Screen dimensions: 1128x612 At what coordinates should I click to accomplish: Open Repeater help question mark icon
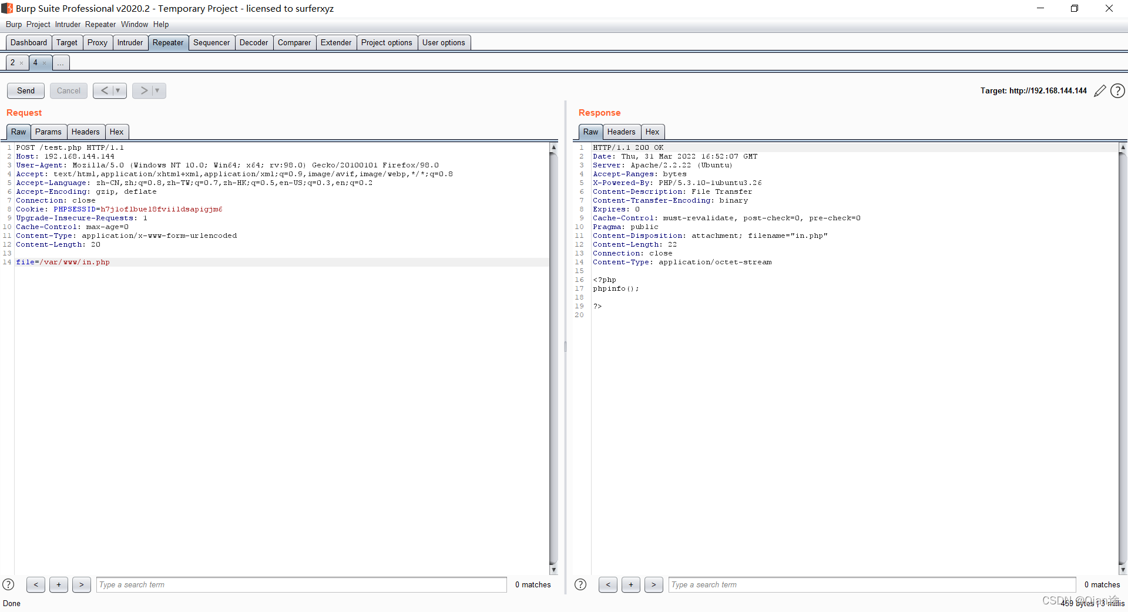1118,90
